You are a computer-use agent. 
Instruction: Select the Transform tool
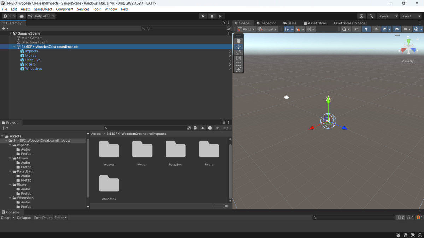(238, 70)
